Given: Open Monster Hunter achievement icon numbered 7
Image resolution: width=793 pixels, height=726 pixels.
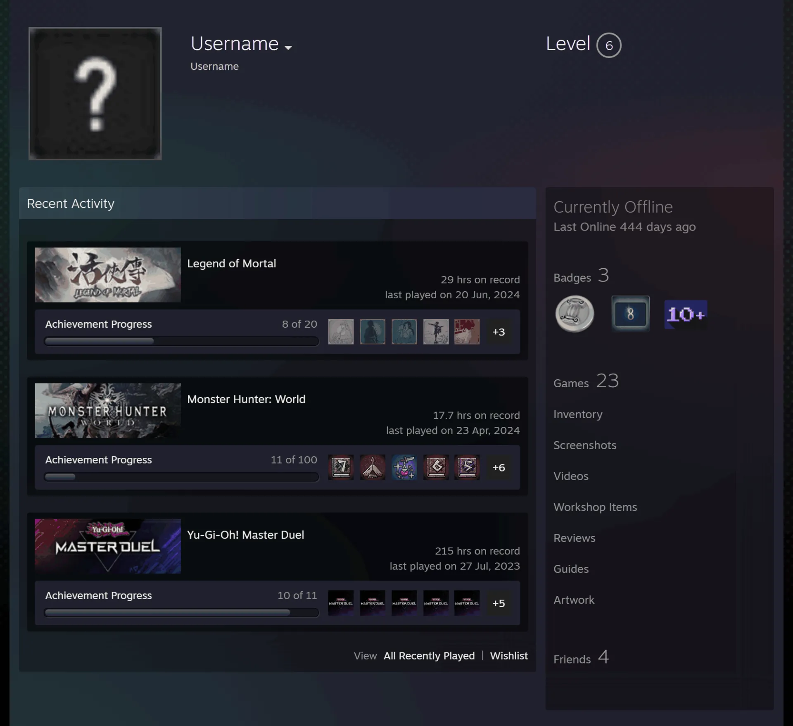Looking at the screenshot, I should point(341,467).
